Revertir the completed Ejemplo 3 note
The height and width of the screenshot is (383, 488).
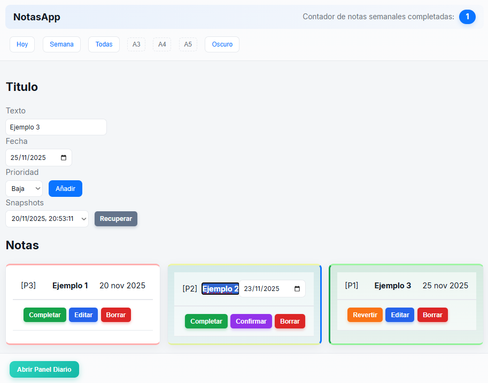click(x=365, y=315)
